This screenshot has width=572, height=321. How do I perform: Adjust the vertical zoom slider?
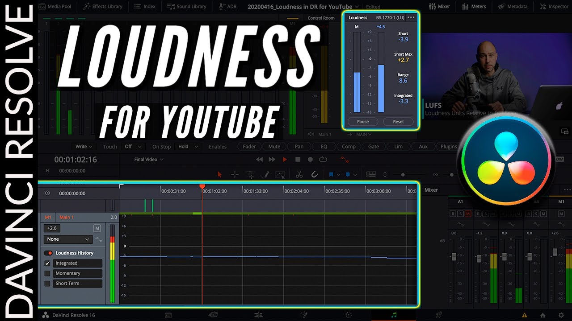(x=403, y=175)
